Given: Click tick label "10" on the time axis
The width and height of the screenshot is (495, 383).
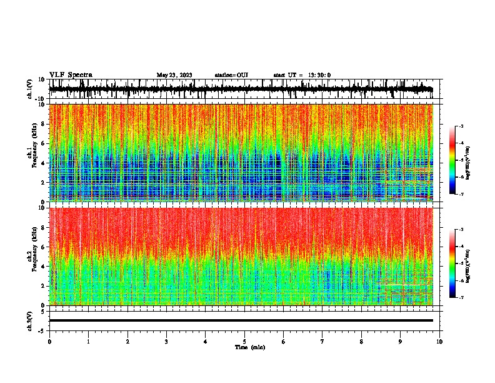Looking at the screenshot, I should [x=439, y=342].
